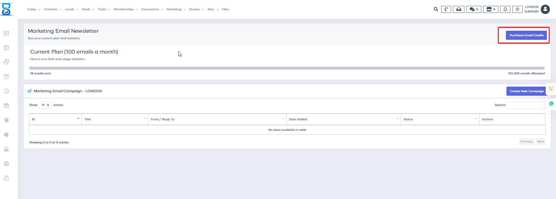This screenshot has height=199, width=556.
Task: Sort table by Date Added column
Action: click(x=343, y=119)
